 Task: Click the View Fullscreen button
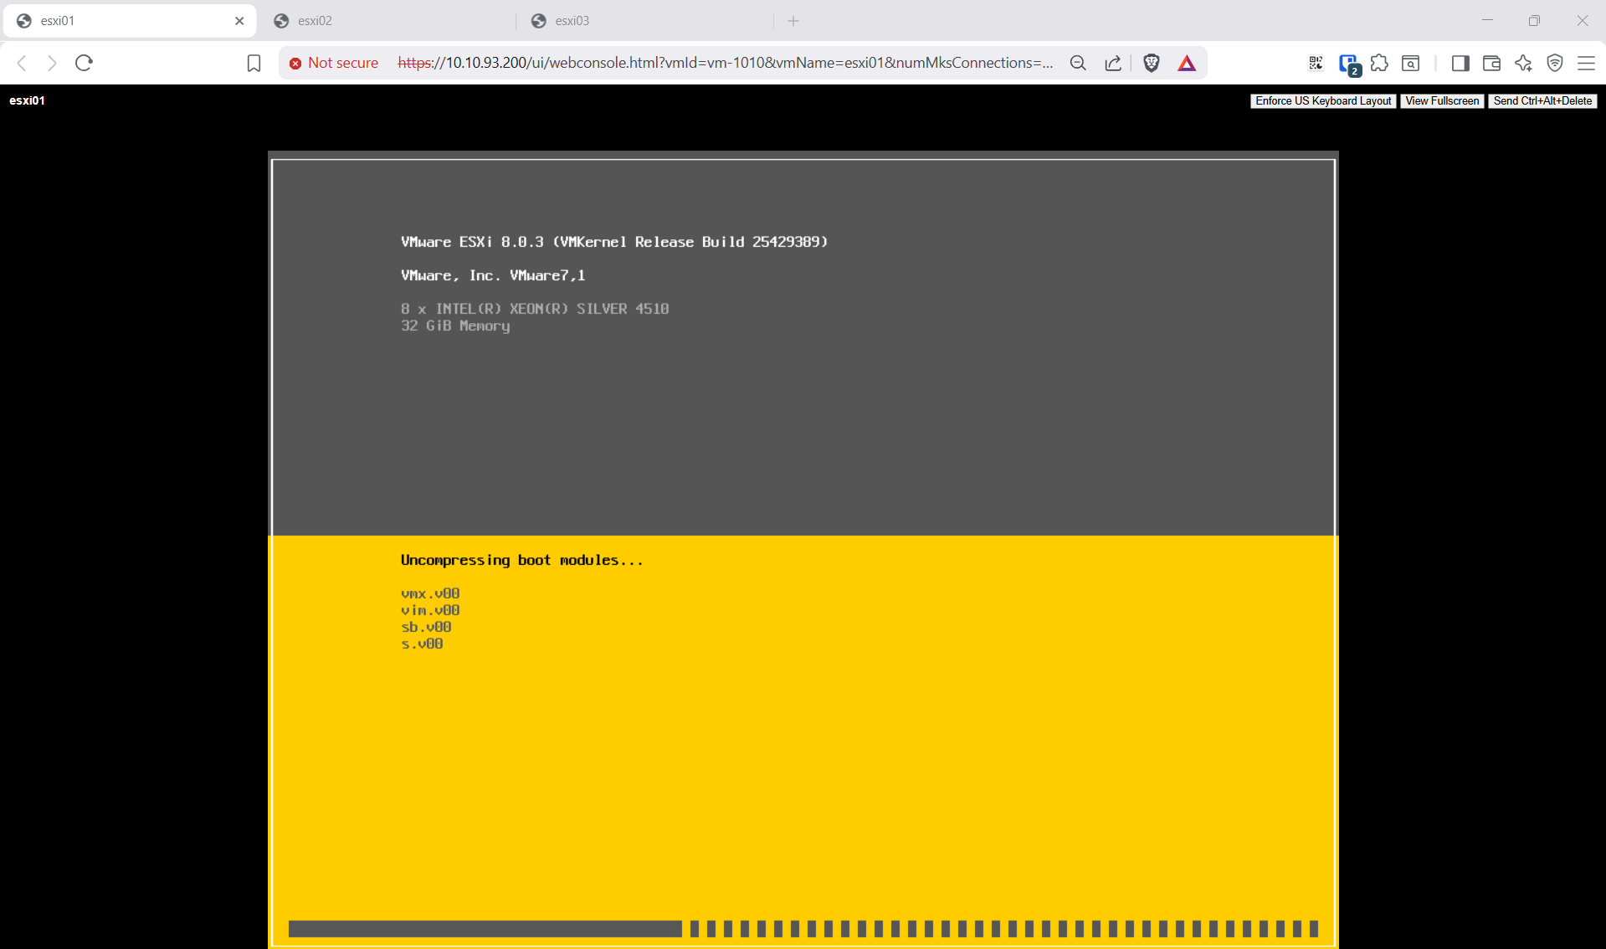point(1442,101)
